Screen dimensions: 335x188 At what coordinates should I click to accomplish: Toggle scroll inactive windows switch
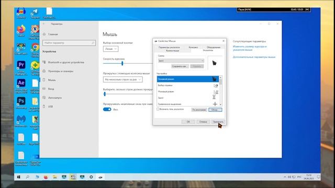[107, 109]
